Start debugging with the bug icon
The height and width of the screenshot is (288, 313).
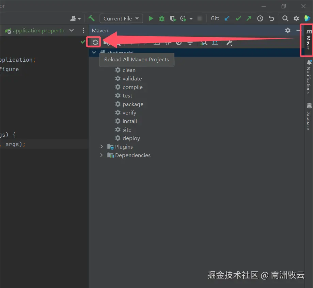click(x=162, y=18)
